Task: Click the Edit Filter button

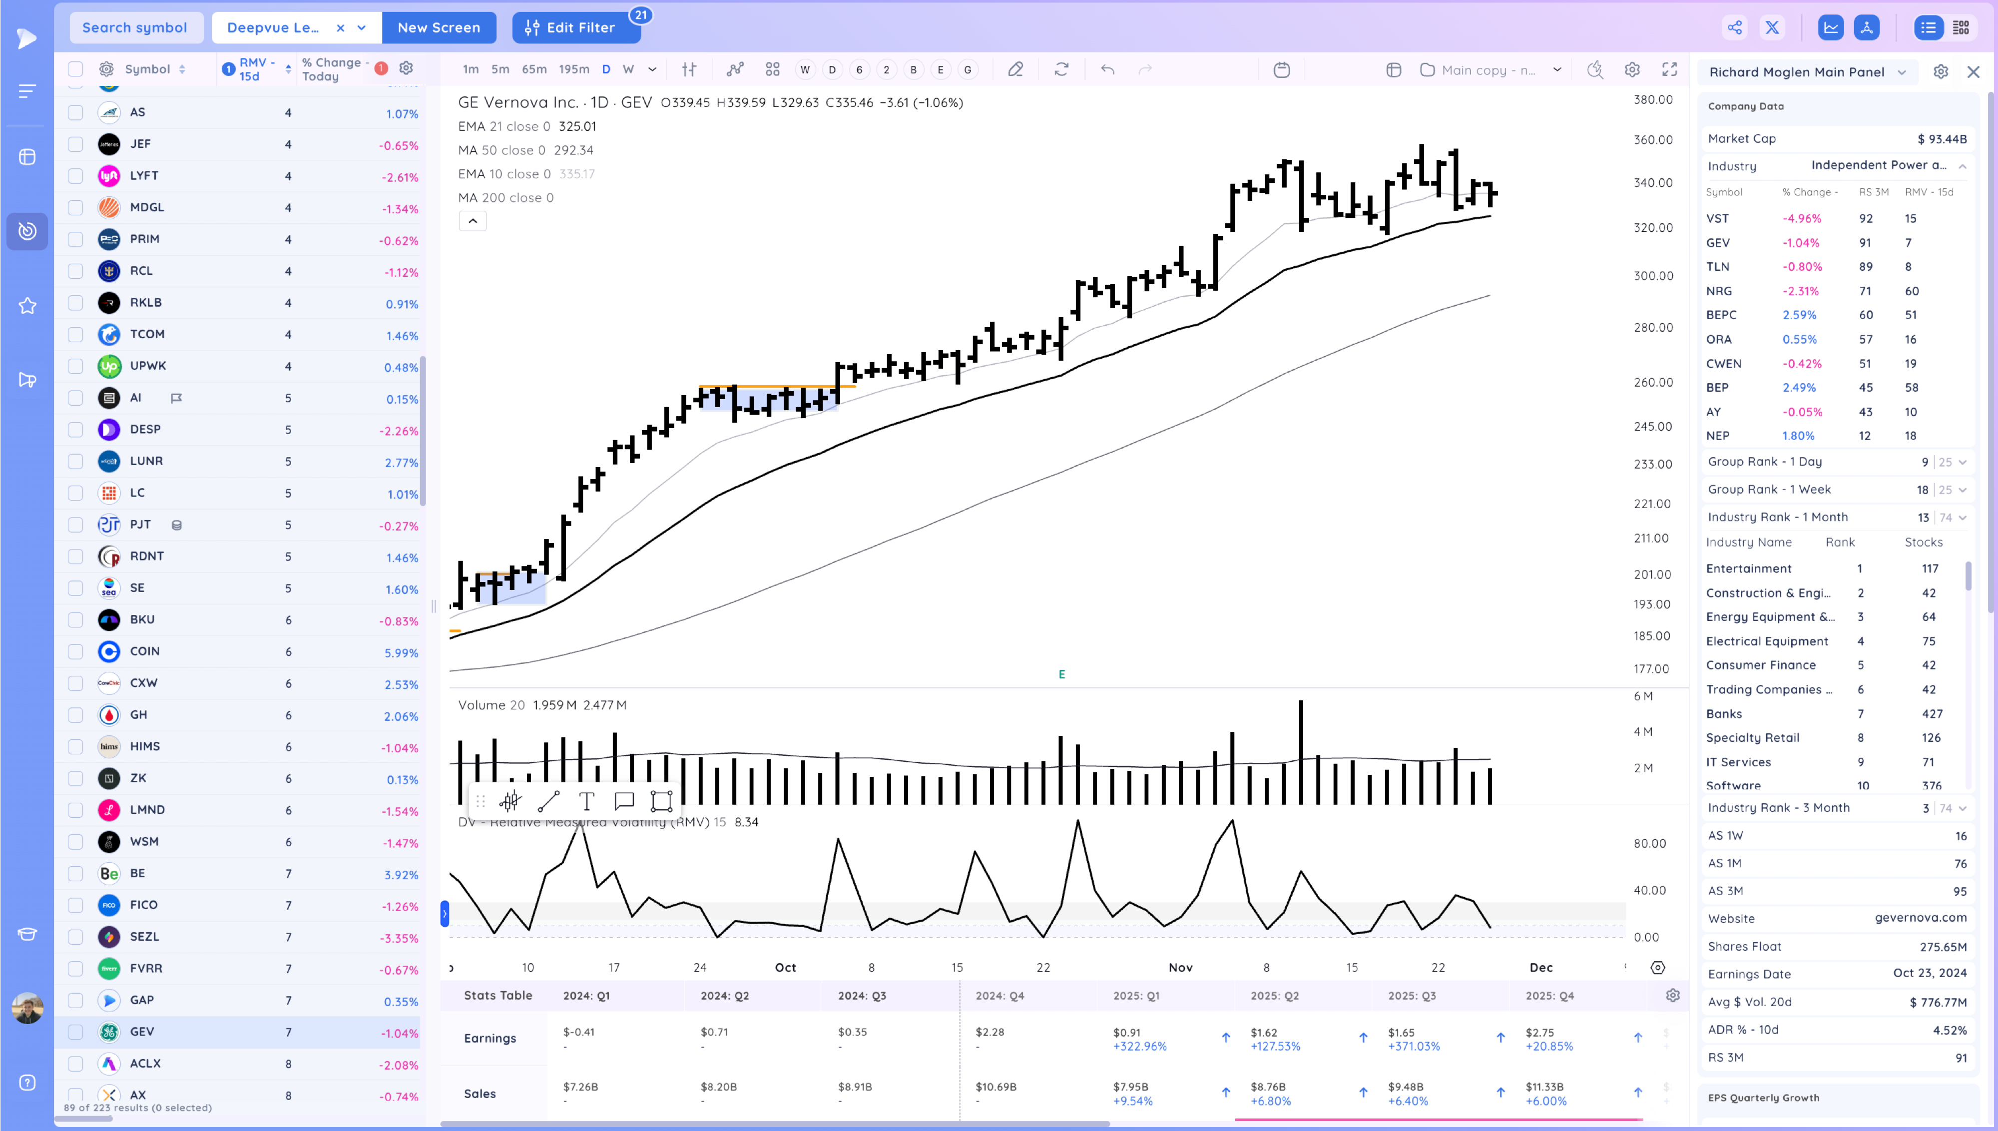Action: click(x=576, y=28)
